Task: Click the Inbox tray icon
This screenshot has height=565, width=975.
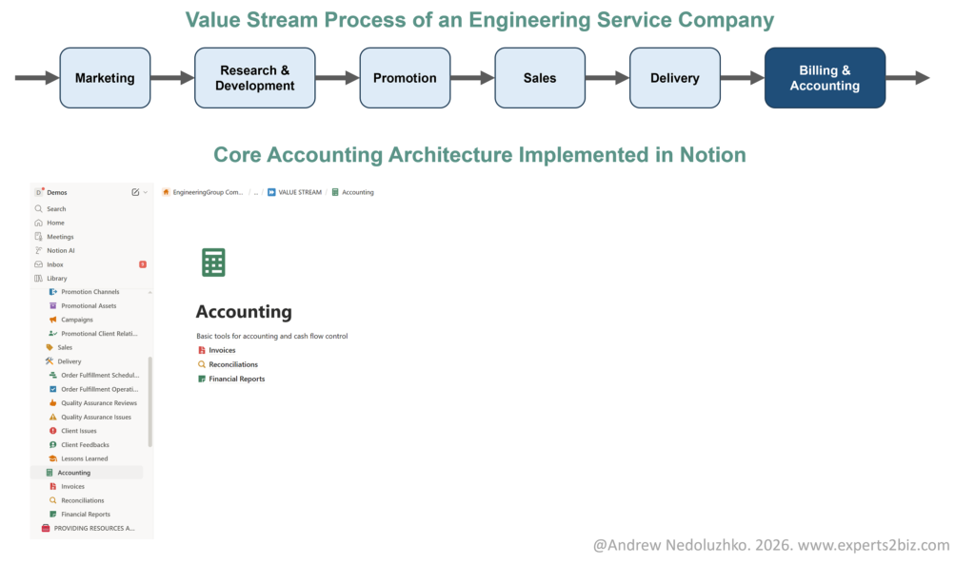Action: click(x=38, y=264)
